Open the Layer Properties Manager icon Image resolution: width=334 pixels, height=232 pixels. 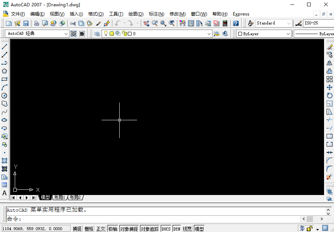97,34
